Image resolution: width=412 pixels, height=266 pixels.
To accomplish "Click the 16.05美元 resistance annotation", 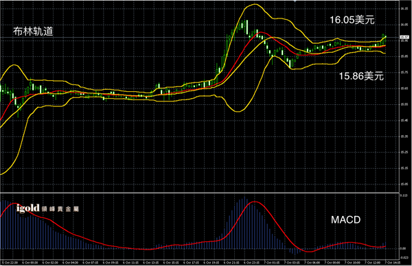I will point(352,20).
